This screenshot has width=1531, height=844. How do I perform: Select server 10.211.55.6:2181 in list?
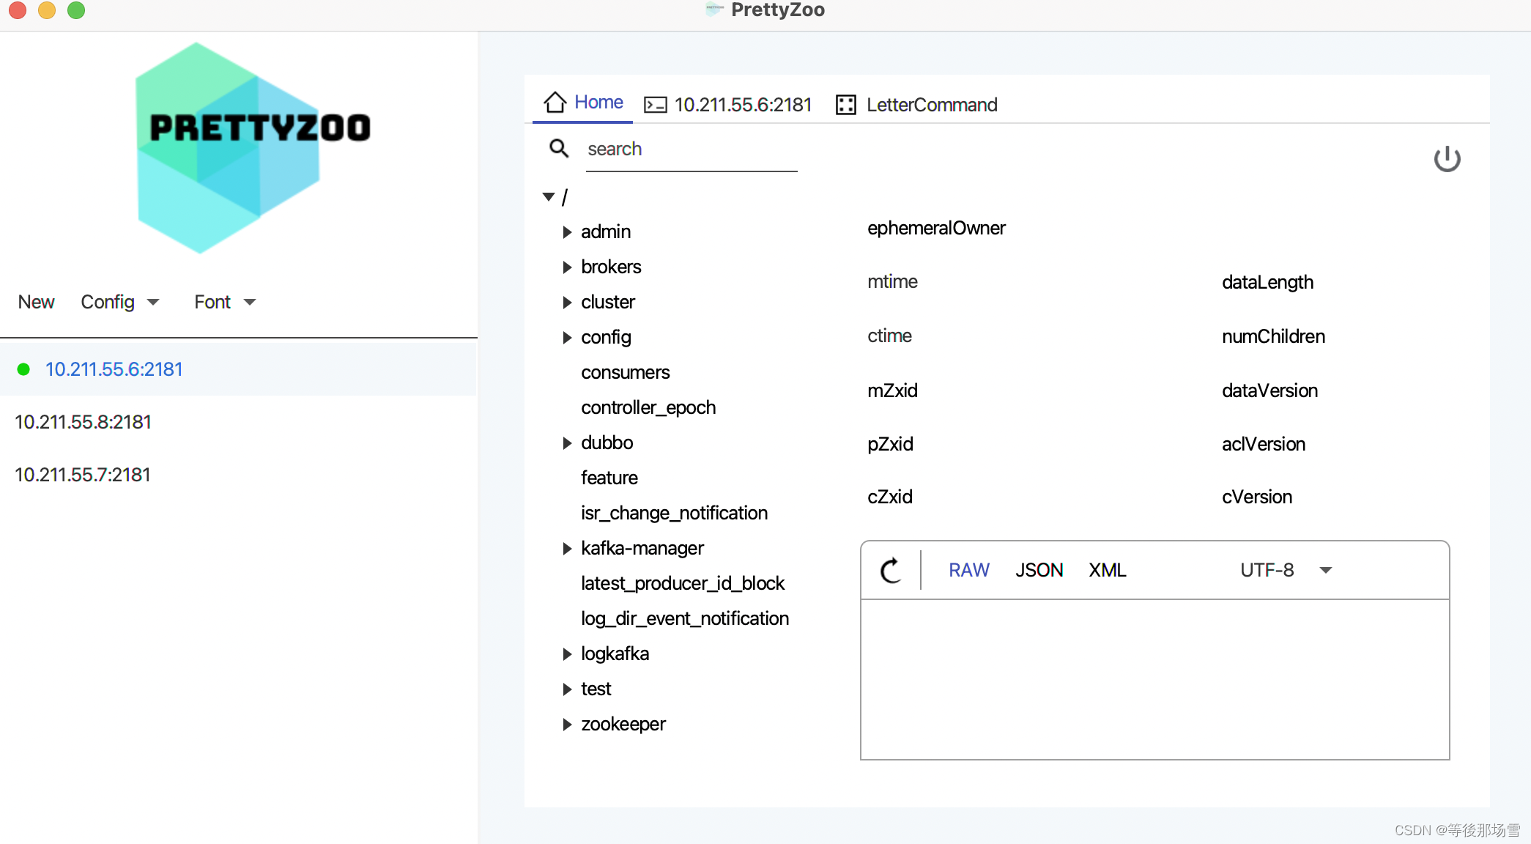click(x=238, y=369)
